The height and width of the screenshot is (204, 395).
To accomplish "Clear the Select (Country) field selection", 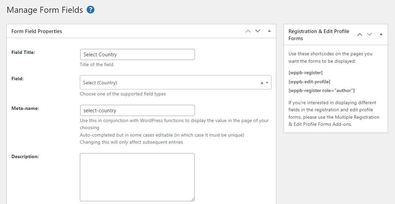I will (x=262, y=83).
